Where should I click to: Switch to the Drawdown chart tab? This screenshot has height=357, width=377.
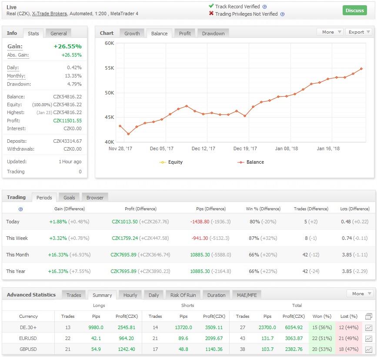213,34
